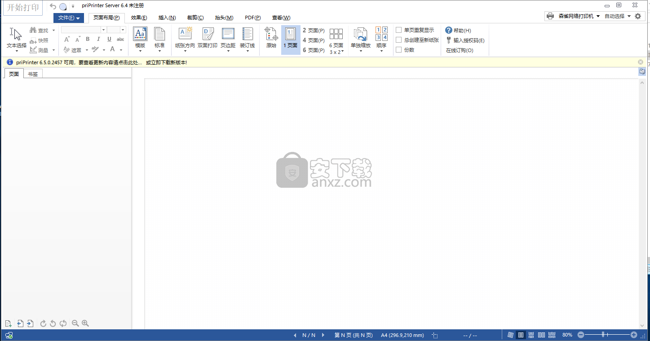650x341 pixels.
Task: Click the add page icon in the page panel
Action: 8,323
